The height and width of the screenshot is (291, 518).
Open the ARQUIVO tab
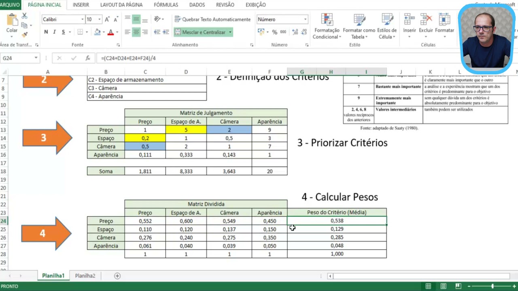10,5
